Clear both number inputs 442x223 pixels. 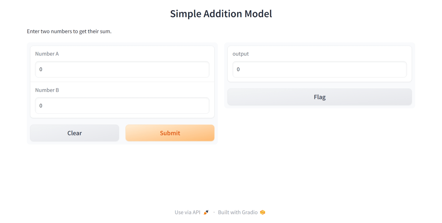click(75, 133)
